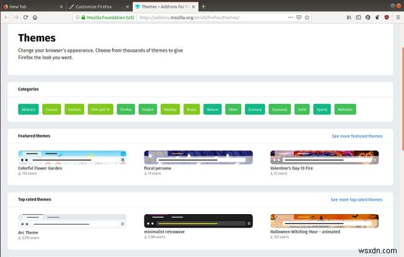
Task: Click the Colorful Flower Garden title
Action: (x=40, y=168)
